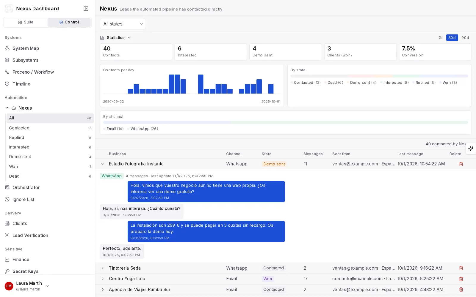The height and width of the screenshot is (297, 476).
Task: Filter leads by Interested state
Action: click(50, 147)
